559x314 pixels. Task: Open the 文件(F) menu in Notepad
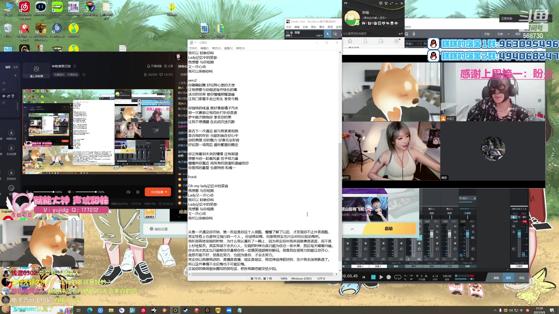(193, 48)
